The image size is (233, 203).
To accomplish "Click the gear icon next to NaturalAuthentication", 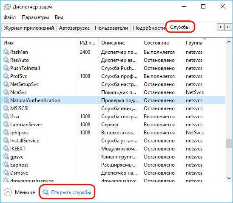I will pos(6,100).
